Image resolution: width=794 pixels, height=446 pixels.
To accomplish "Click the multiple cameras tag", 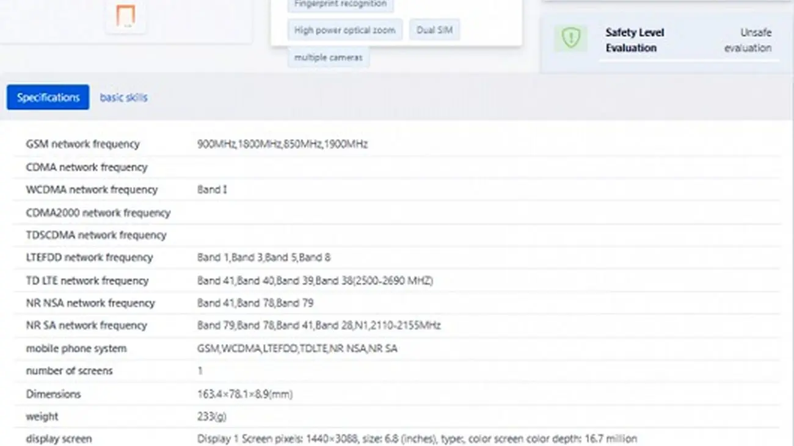I will point(329,57).
